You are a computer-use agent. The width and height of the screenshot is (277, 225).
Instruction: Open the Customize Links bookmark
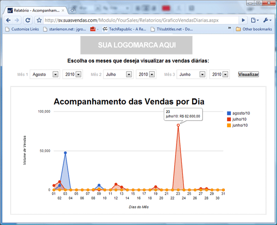[22, 29]
